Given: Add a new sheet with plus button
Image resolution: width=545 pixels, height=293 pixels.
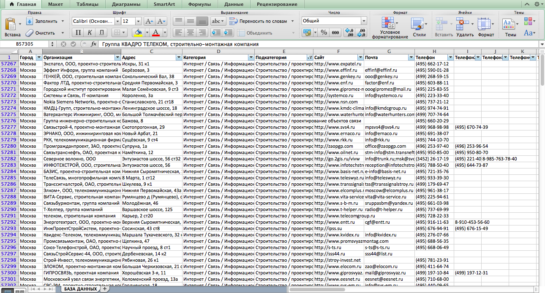Looking at the screenshot, I should pos(104,290).
